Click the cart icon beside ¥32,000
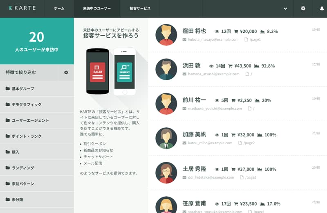327x213 pixels. pyautogui.click(x=233, y=135)
